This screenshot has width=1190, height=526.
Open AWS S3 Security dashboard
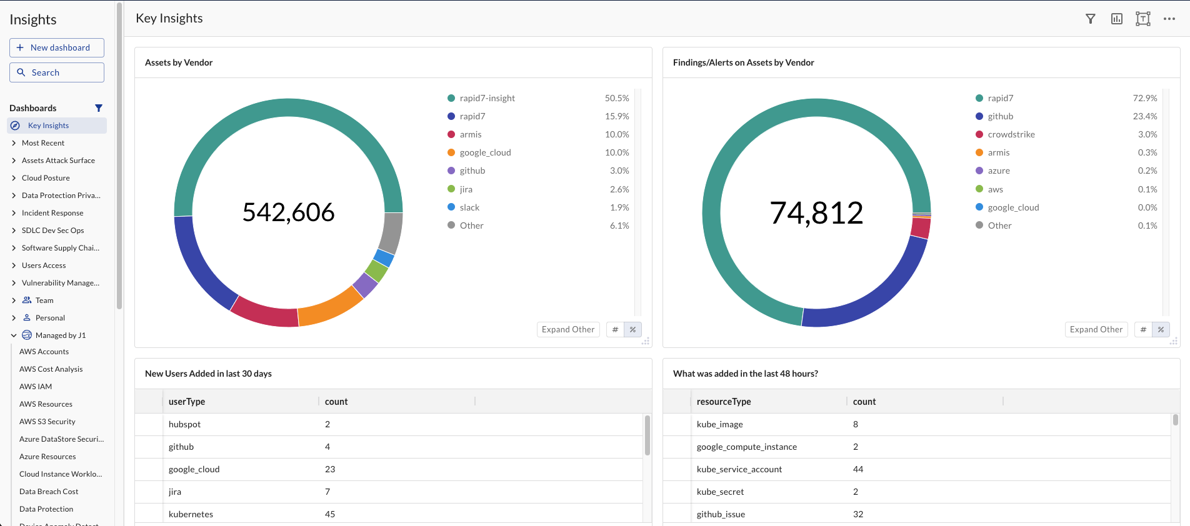click(x=47, y=422)
